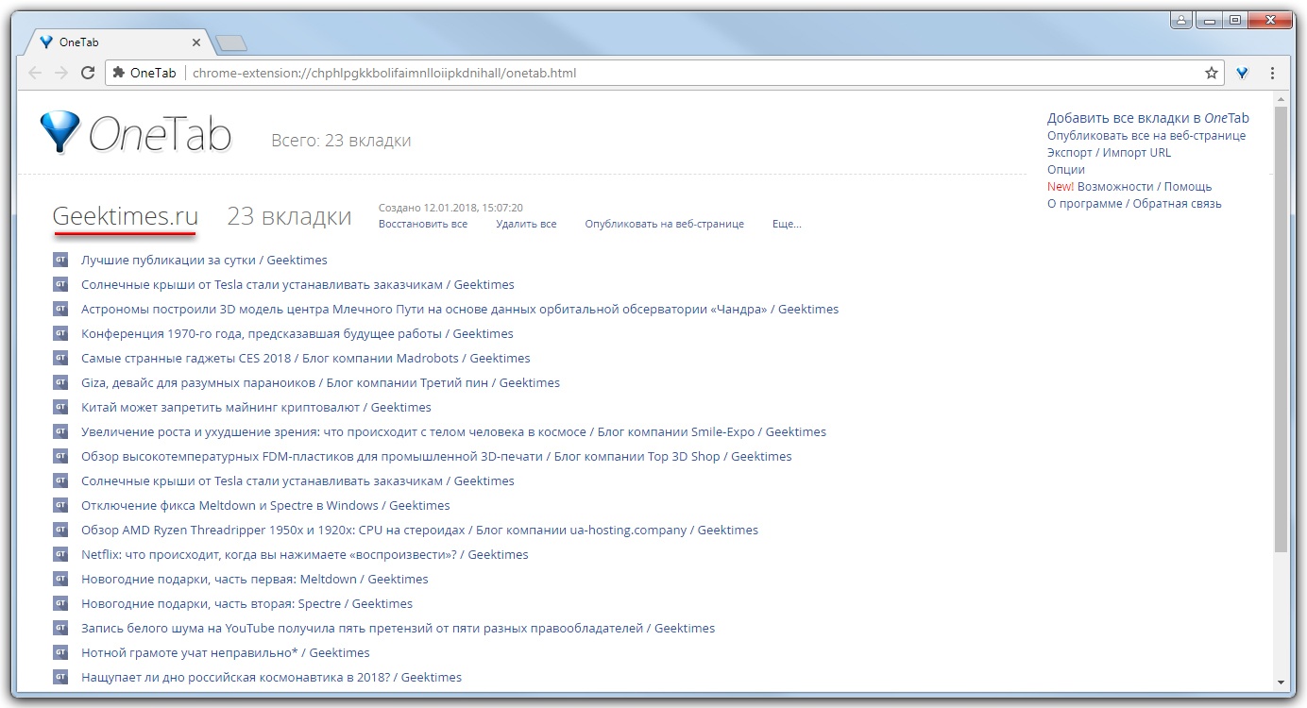Reload the OneTab page
The height and width of the screenshot is (708, 1307).
click(x=88, y=73)
